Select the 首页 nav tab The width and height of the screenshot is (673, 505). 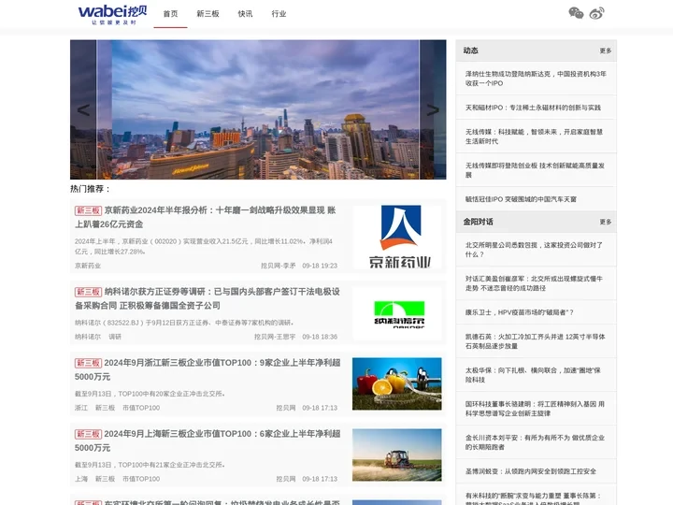170,14
